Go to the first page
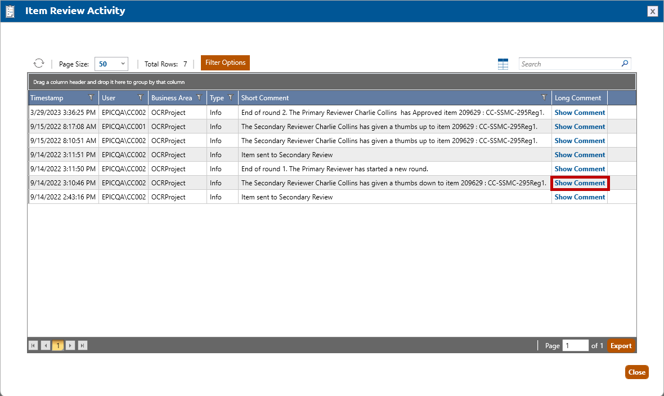 point(34,345)
